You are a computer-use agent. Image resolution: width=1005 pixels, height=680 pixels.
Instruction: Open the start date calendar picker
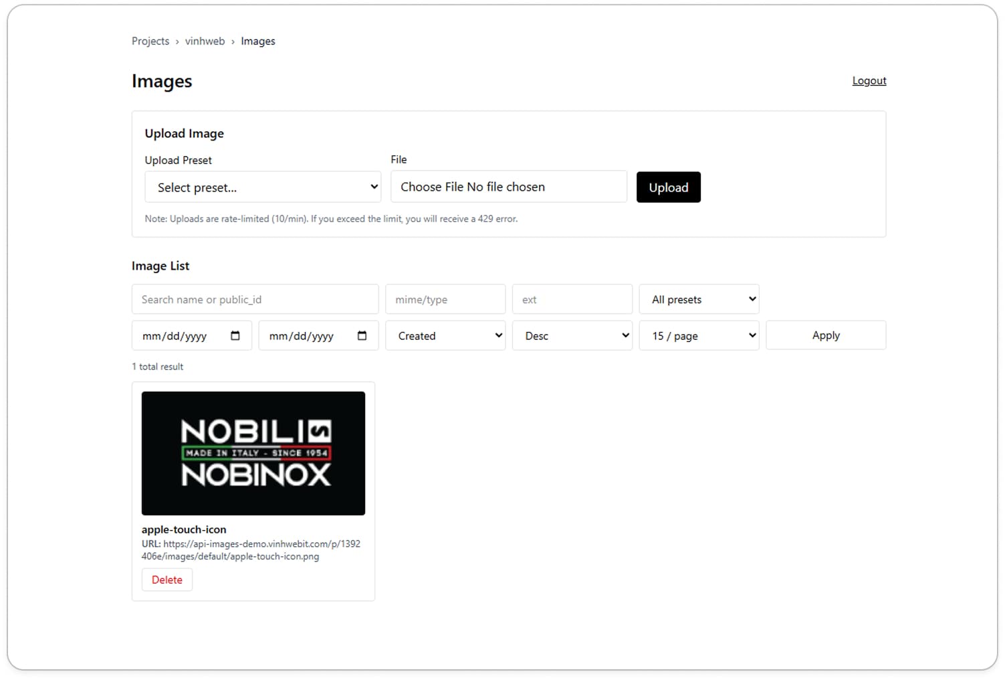point(236,335)
